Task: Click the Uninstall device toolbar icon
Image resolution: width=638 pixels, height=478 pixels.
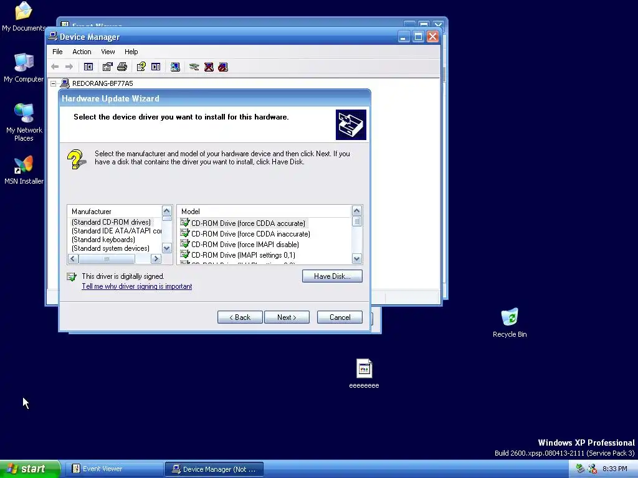Action: pos(209,67)
